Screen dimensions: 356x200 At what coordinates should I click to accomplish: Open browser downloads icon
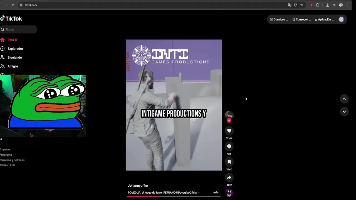click(x=328, y=5)
